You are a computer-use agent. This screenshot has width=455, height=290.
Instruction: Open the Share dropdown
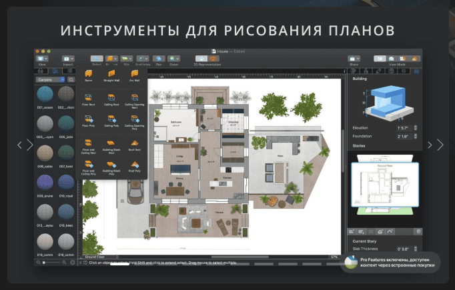point(354,59)
